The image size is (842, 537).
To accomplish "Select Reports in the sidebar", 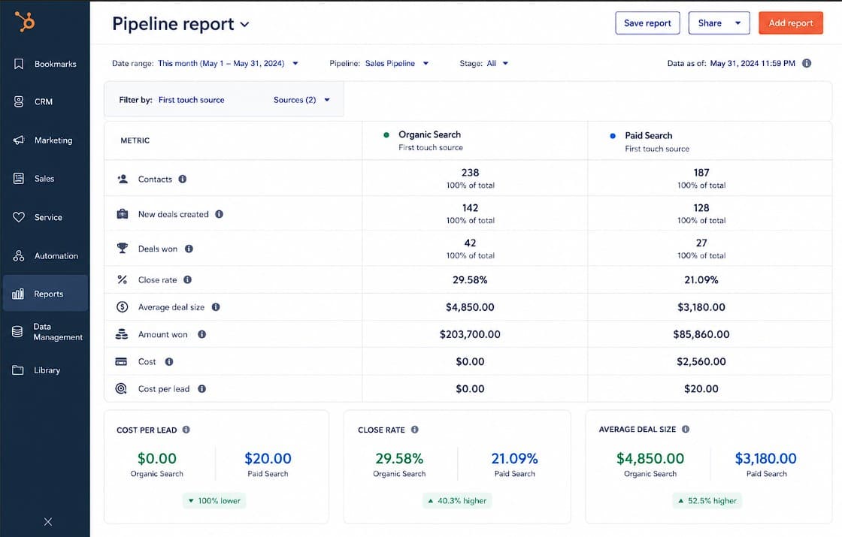I will 45,294.
